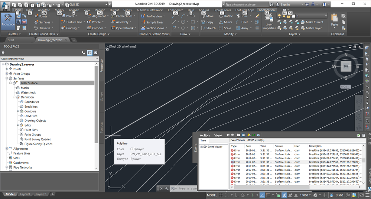Toggle 2D object snap in status bar
Viewport: 371px width, 199px height.
[x=268, y=195]
